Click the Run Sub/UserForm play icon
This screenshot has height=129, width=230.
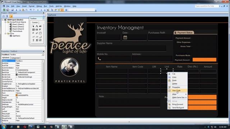coord(38,10)
